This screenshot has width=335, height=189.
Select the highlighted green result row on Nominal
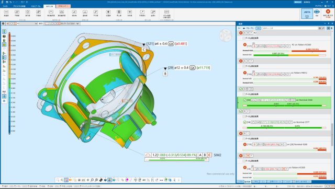coord(284,102)
